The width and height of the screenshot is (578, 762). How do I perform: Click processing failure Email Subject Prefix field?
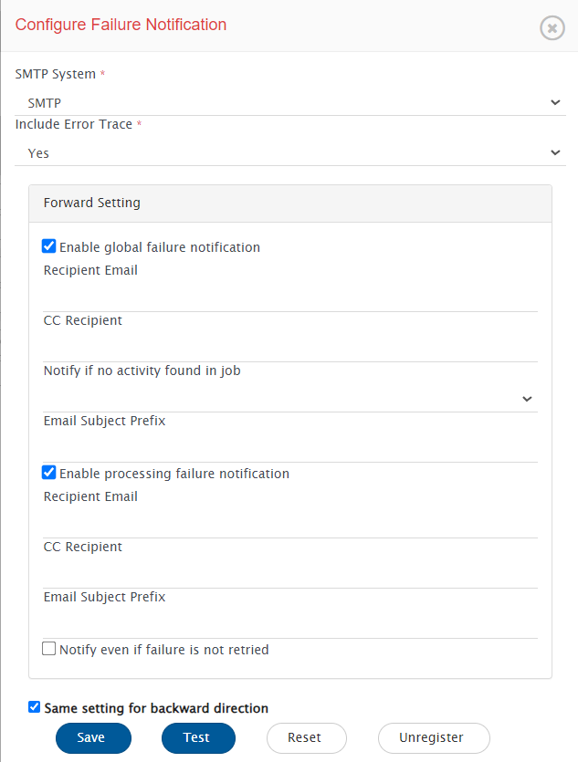(290, 624)
